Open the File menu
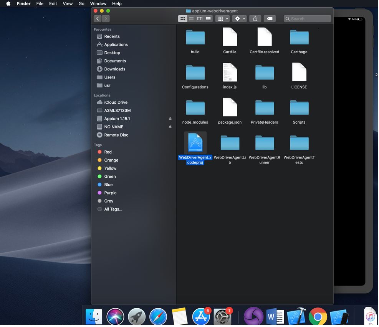 (x=40, y=3)
